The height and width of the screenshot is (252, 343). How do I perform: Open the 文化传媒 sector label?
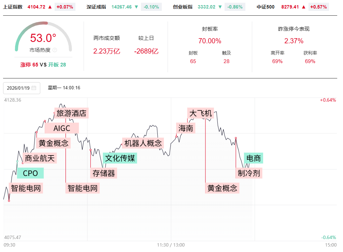tap(120, 158)
